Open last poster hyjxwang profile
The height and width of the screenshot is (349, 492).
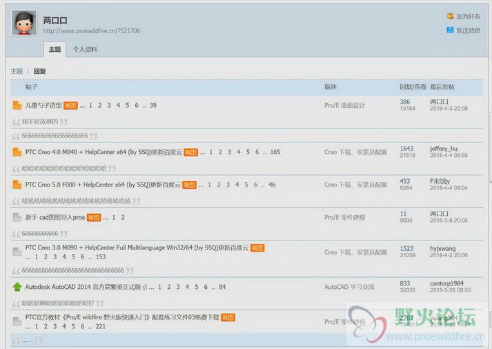(442, 249)
